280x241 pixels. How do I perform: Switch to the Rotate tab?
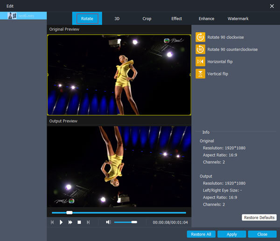coord(87,19)
